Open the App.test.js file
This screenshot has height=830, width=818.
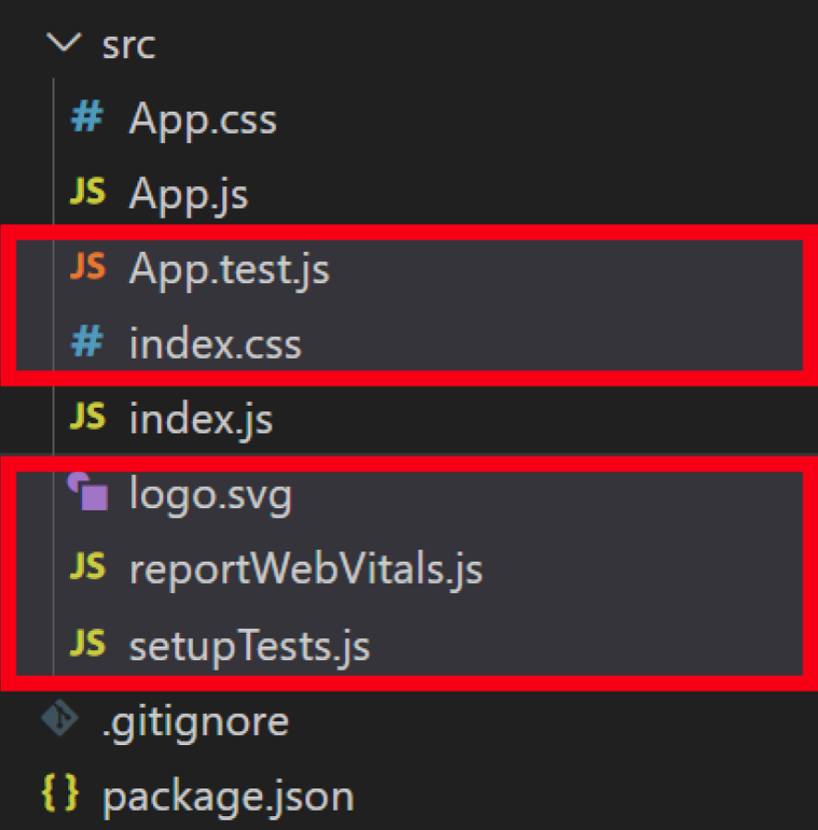(231, 268)
